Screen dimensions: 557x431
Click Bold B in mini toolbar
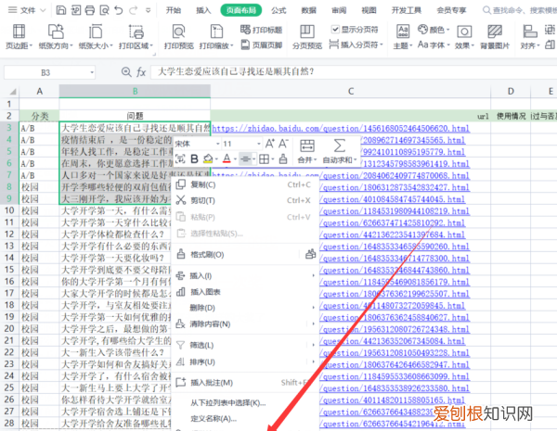click(x=194, y=158)
